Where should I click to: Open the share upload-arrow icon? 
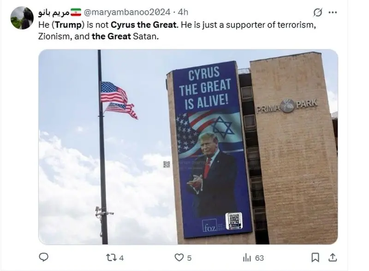pyautogui.click(x=333, y=257)
